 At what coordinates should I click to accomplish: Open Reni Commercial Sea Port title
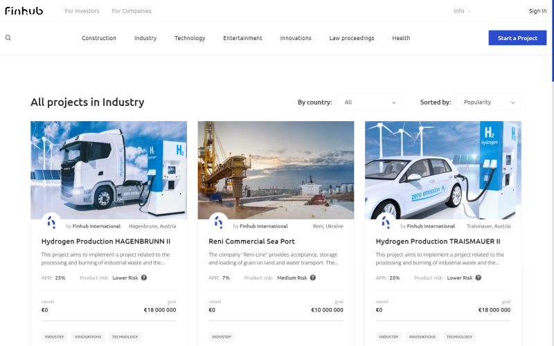coord(251,242)
